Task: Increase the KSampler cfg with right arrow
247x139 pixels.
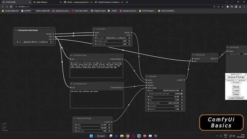Action: (x=182, y=100)
